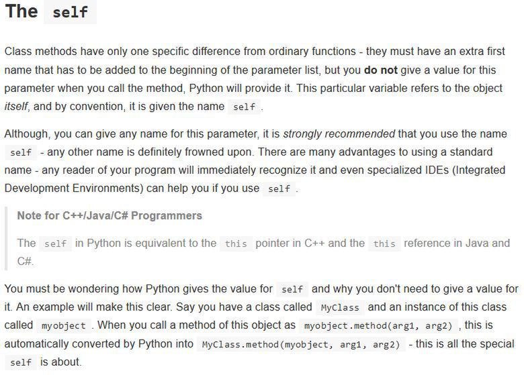Click the MyClass code snippet

coord(340,307)
